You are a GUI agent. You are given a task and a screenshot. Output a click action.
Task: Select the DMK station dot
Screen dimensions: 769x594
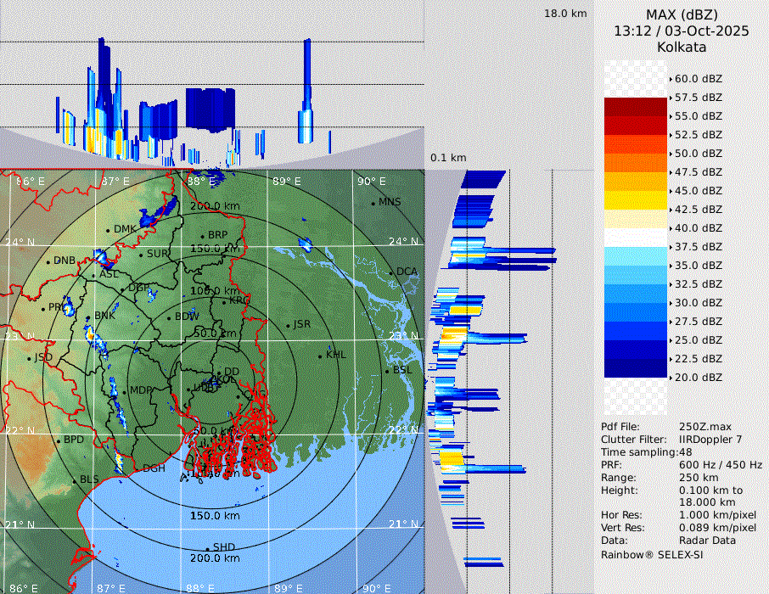click(108, 230)
